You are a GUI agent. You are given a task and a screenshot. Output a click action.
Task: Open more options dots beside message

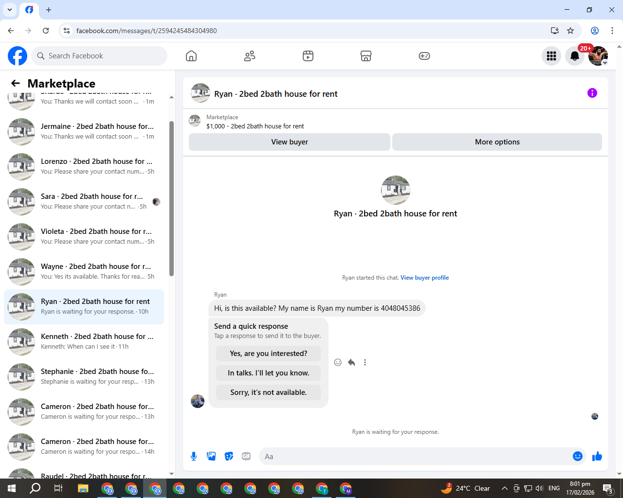pyautogui.click(x=365, y=362)
